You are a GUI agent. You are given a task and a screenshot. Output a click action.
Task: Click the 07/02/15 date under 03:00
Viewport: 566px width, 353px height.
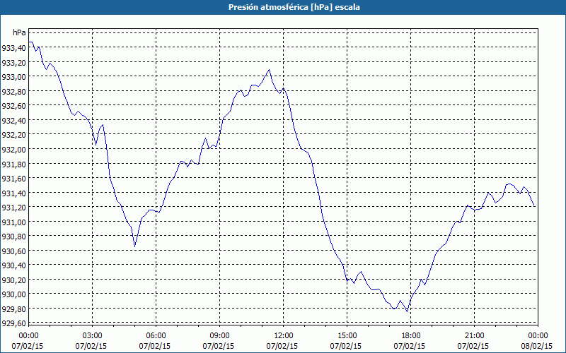(x=91, y=346)
